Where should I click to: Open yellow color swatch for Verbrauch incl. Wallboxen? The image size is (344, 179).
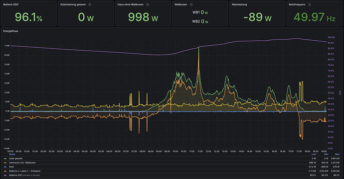coord(5,163)
